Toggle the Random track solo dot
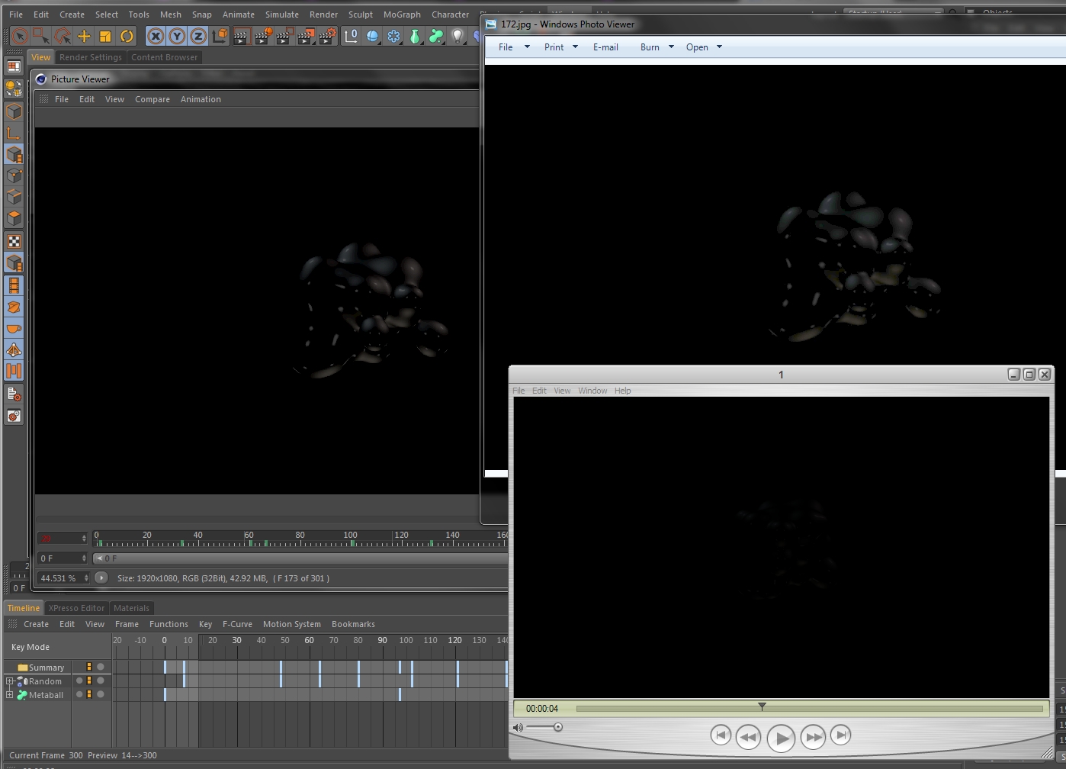This screenshot has width=1066, height=769. tap(79, 681)
